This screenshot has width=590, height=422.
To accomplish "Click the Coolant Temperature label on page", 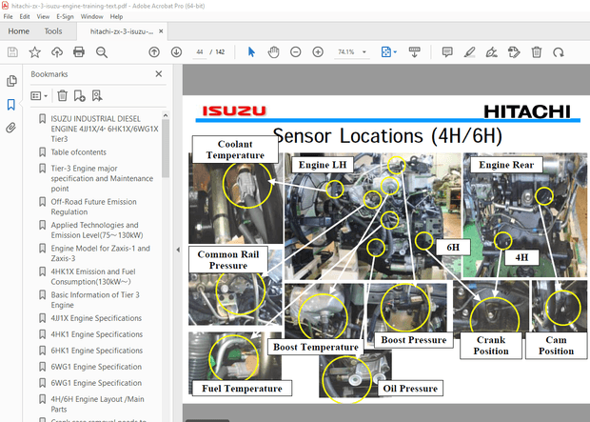I will (235, 150).
